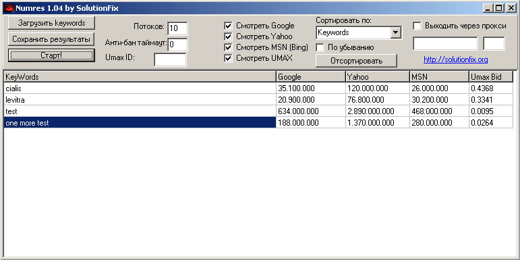Close the Numres window

coord(511,8)
